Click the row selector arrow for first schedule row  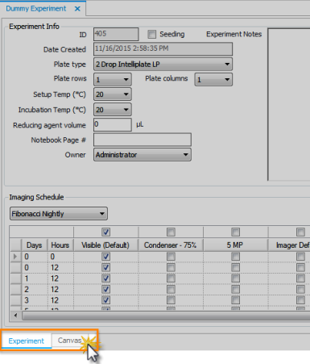(x=15, y=257)
